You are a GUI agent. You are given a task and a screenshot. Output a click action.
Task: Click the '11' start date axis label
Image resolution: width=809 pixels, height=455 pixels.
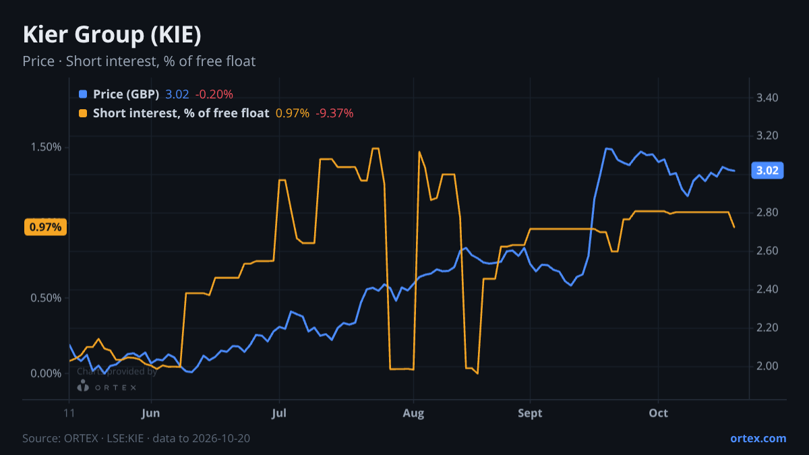(69, 413)
